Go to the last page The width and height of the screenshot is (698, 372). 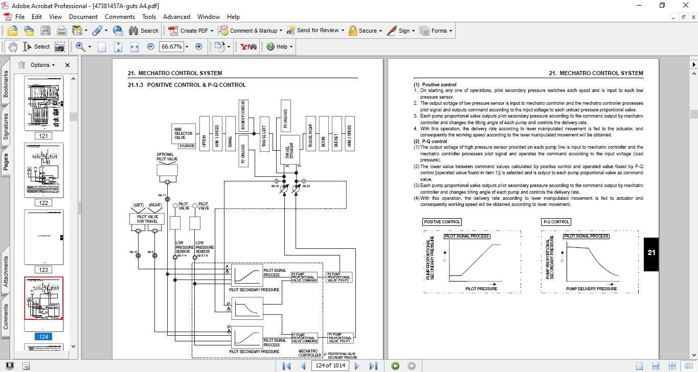pos(373,366)
